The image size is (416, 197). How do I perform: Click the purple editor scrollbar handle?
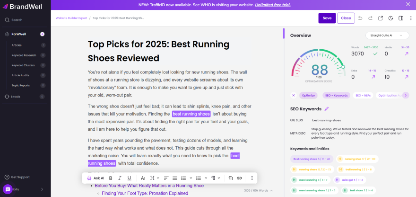(284, 34)
